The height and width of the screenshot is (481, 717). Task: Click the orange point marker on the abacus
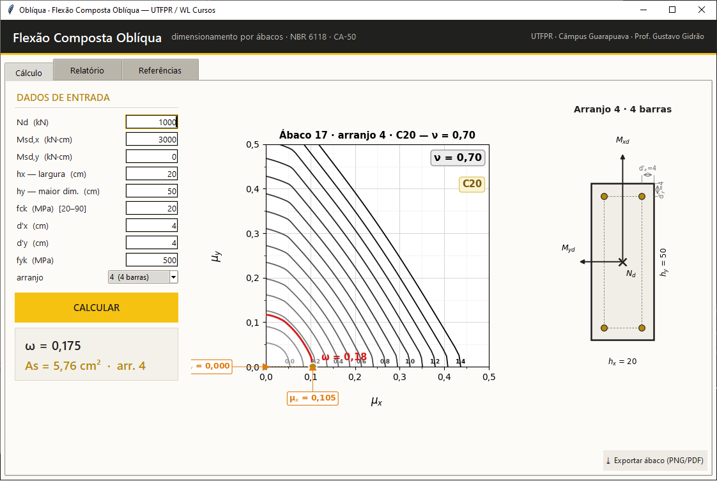pos(312,367)
